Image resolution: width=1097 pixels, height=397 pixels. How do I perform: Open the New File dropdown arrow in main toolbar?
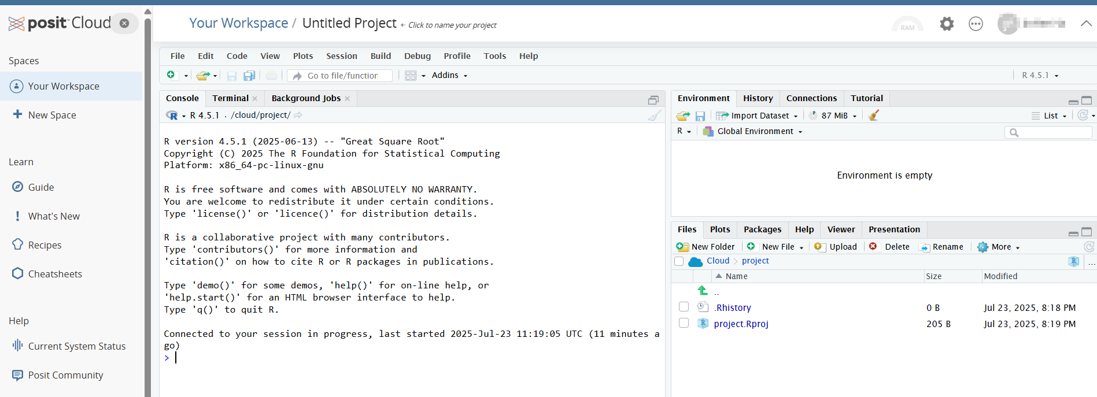tap(186, 76)
